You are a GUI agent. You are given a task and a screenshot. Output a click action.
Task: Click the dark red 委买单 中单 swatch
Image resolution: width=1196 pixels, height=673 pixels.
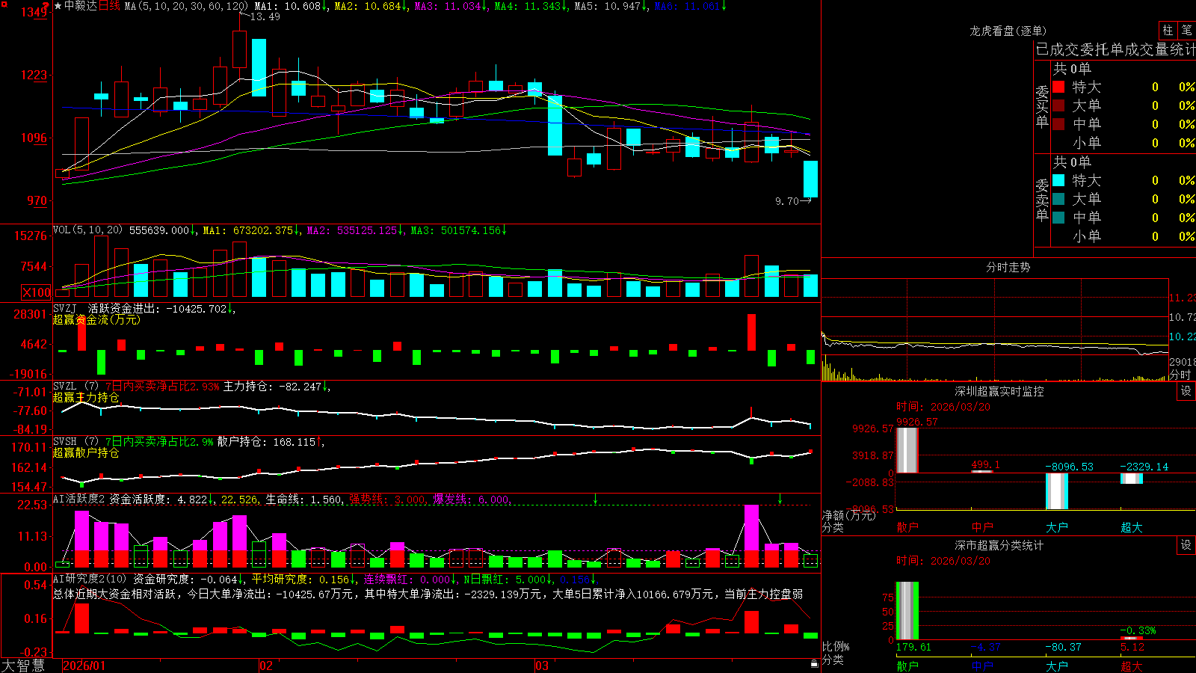pyautogui.click(x=1058, y=124)
